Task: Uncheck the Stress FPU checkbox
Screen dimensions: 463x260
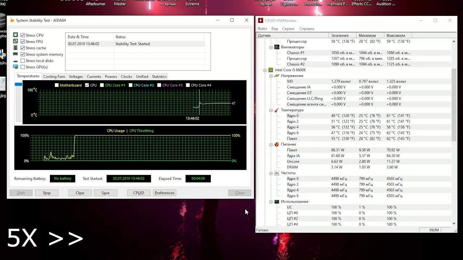Action: (23, 42)
